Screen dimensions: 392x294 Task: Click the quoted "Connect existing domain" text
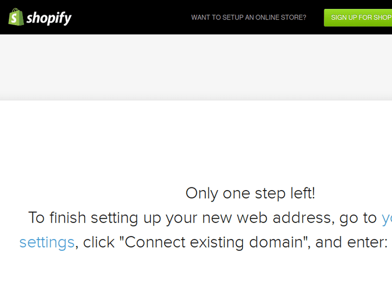point(215,242)
